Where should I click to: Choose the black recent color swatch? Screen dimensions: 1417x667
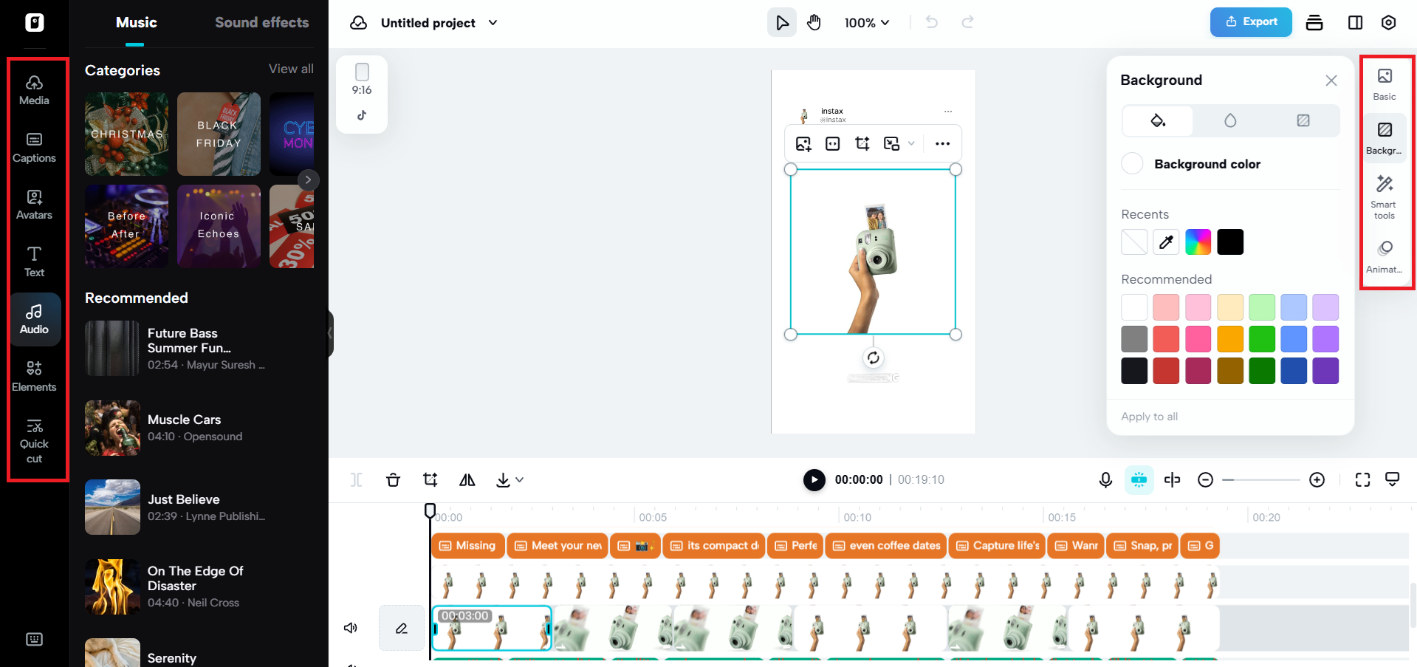click(1230, 242)
